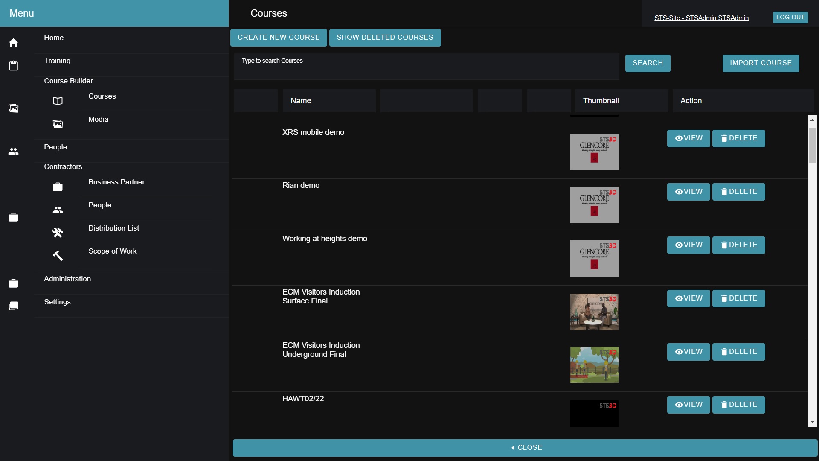Open the People menu item
This screenshot has width=819, height=461.
[x=55, y=147]
